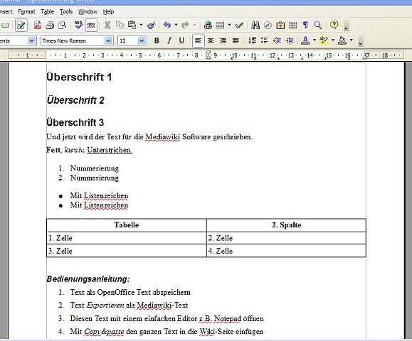Apply Highlighting with the marker icon

click(324, 40)
